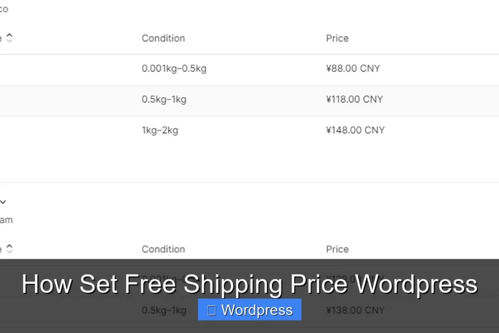Click the 'co' label at the top left
Image resolution: width=499 pixels, height=333 pixels.
click(x=4, y=9)
